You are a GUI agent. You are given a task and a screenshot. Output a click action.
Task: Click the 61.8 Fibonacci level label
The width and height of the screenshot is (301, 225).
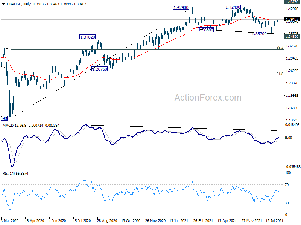point(280,74)
